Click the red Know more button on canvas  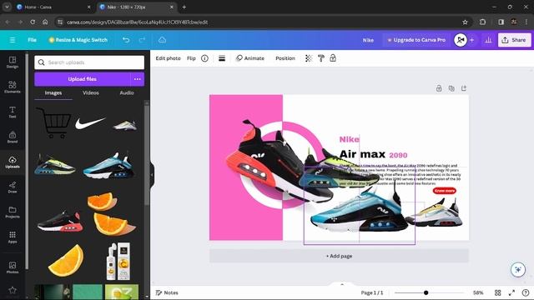[445, 191]
